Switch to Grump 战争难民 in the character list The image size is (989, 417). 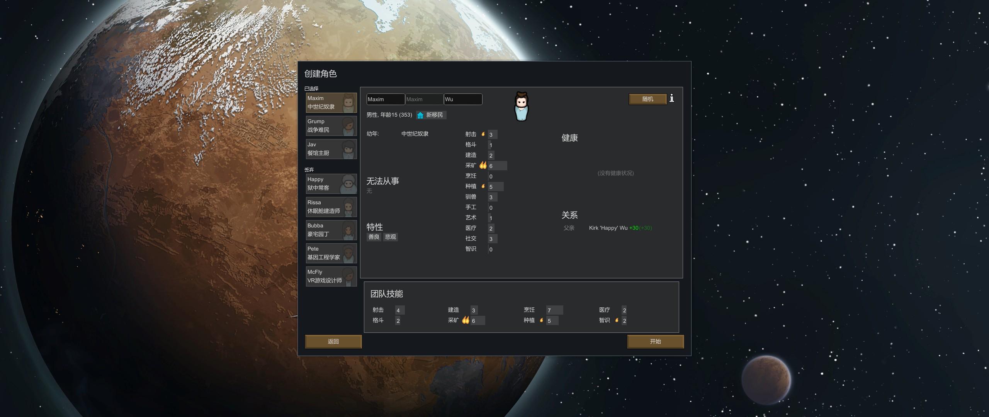click(331, 125)
